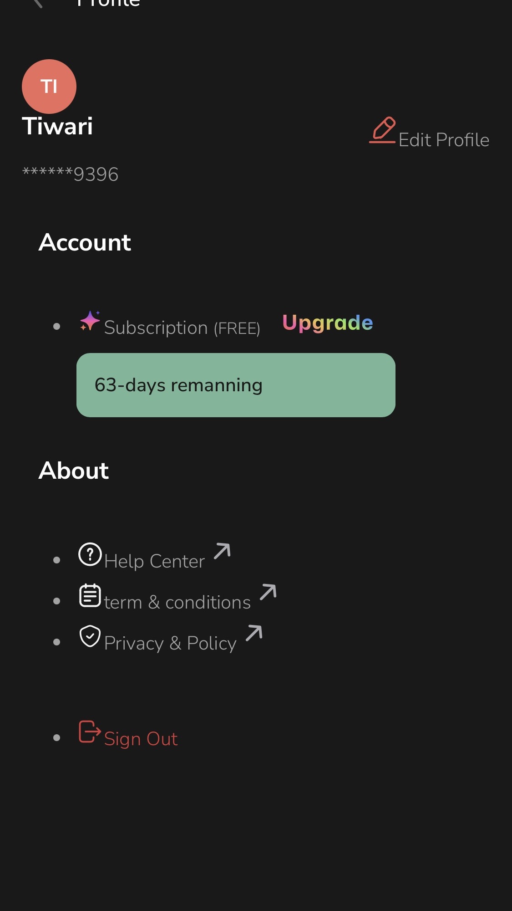Tap the arrow beside Privacy & Policy

click(254, 633)
